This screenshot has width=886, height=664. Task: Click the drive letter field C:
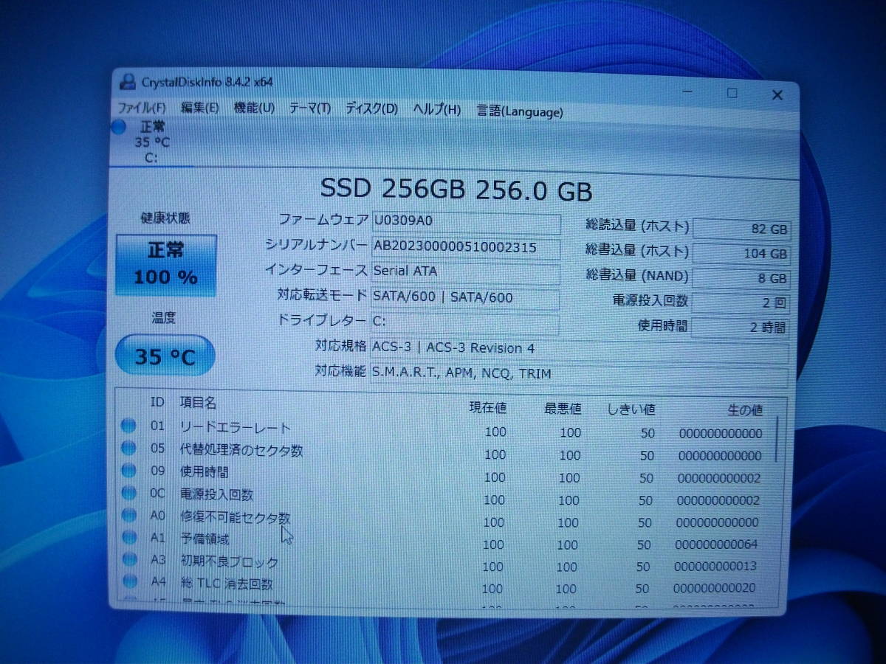click(466, 322)
